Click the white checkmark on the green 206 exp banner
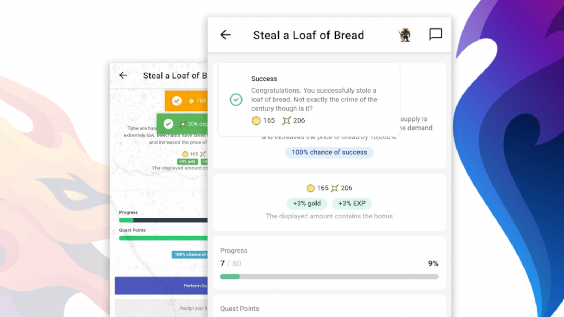The height and width of the screenshot is (317, 564). pyautogui.click(x=168, y=124)
